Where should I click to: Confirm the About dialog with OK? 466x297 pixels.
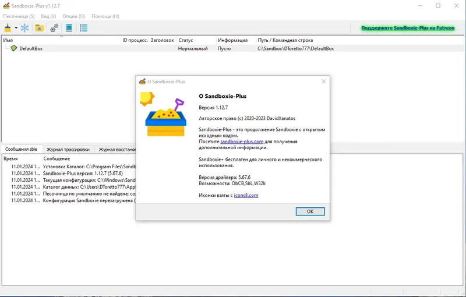point(310,211)
